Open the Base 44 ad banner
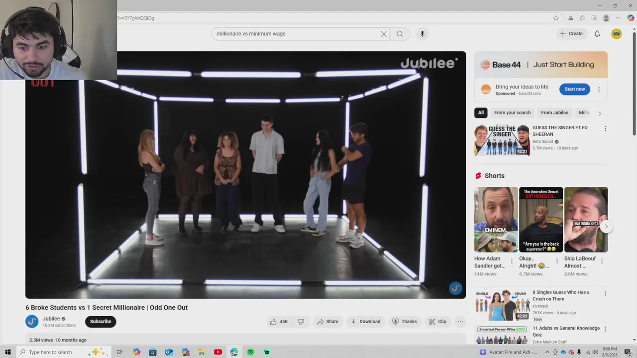Viewport: 637px width, 358px height. (541, 65)
